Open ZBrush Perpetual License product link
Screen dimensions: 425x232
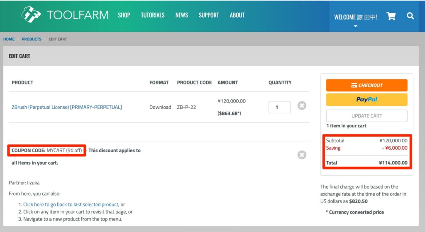[67, 107]
